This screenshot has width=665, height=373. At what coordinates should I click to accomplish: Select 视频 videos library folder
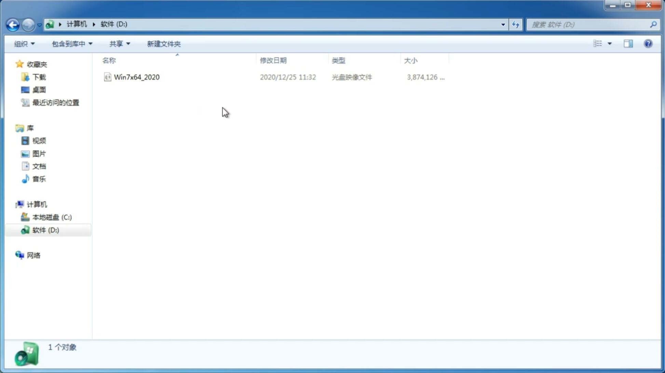[39, 141]
